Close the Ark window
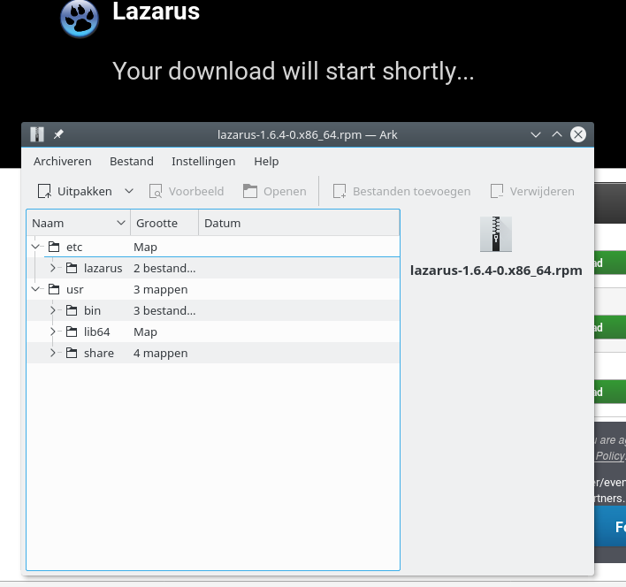 pyautogui.click(x=578, y=134)
